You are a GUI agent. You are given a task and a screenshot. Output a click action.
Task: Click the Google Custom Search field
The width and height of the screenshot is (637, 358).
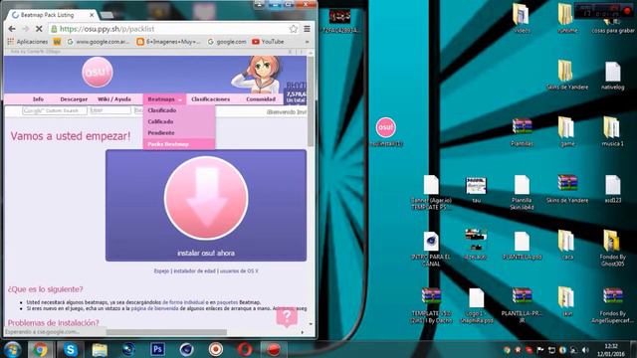pos(55,110)
